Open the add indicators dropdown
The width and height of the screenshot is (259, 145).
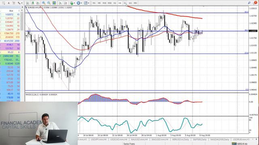click(72, 3)
